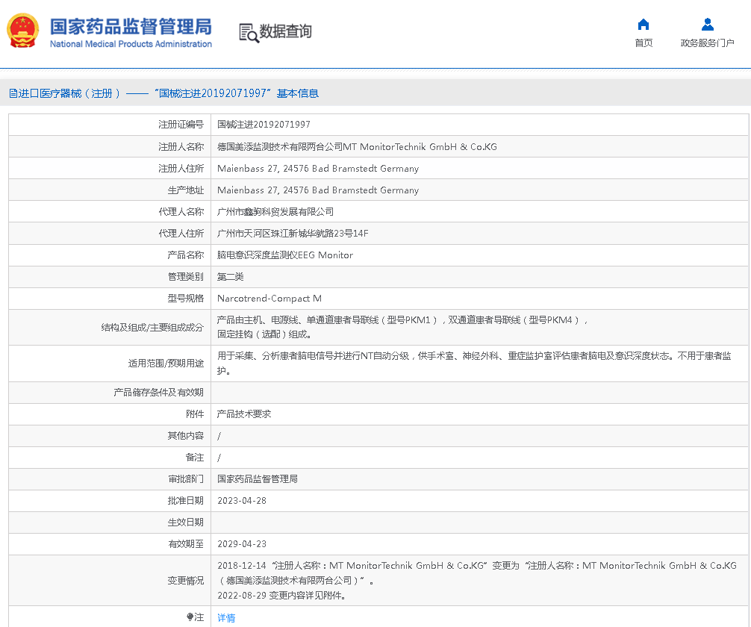Open the 详情 link

pyautogui.click(x=226, y=618)
